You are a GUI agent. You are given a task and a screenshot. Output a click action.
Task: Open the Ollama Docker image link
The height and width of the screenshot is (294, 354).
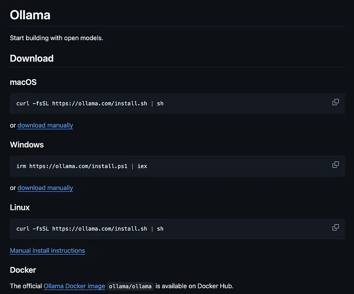74,286
